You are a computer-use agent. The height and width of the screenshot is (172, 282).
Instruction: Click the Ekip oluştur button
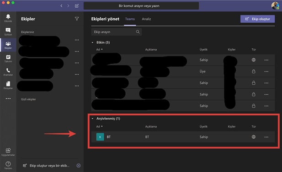257,19
